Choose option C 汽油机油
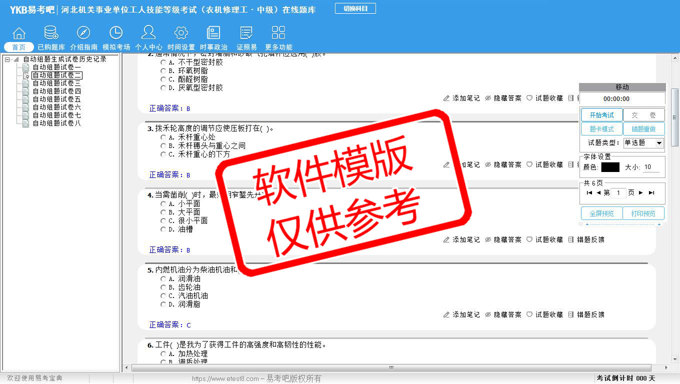The image size is (680, 384). [x=163, y=296]
